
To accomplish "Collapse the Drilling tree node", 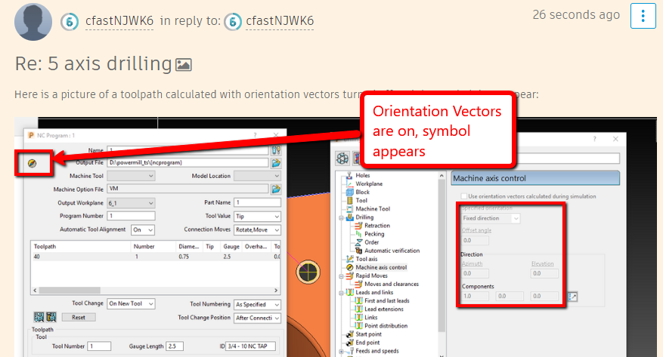I will [341, 217].
